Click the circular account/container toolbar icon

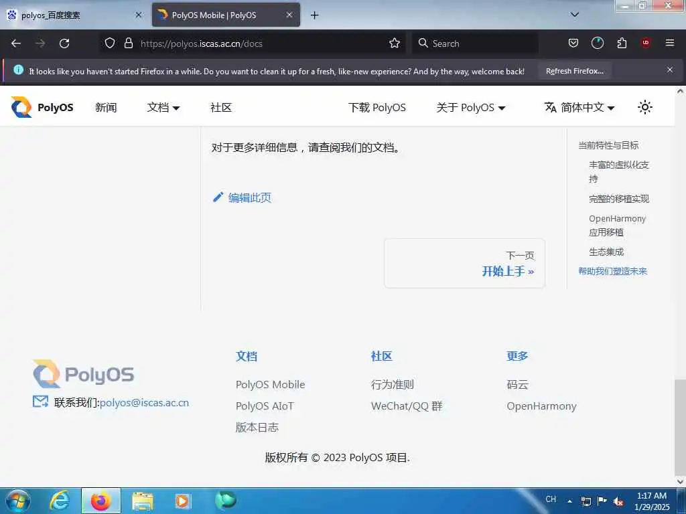597,43
